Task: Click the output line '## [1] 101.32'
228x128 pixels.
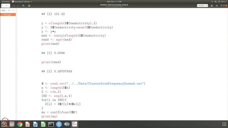Action: tap(53, 14)
